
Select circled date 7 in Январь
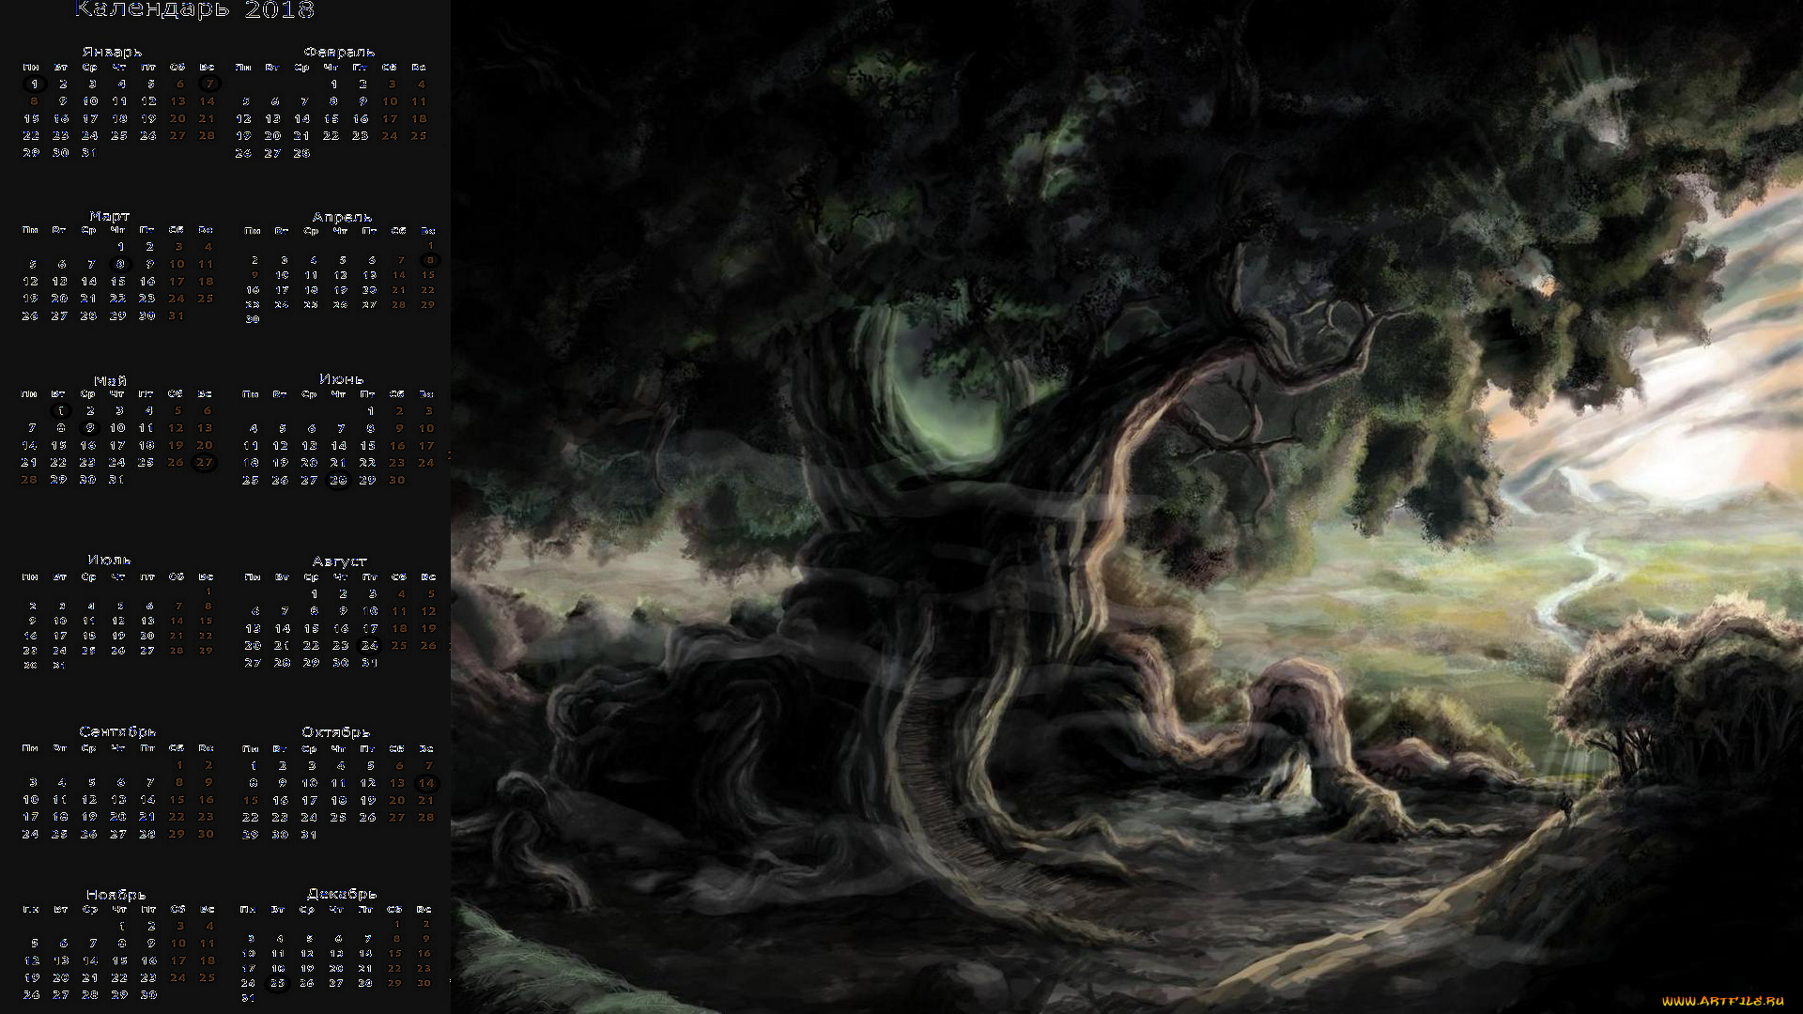pyautogui.click(x=208, y=84)
